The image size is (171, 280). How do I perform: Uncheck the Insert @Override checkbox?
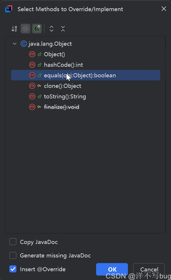(13, 269)
